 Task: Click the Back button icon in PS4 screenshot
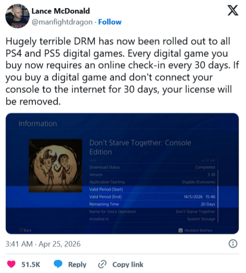point(21,230)
